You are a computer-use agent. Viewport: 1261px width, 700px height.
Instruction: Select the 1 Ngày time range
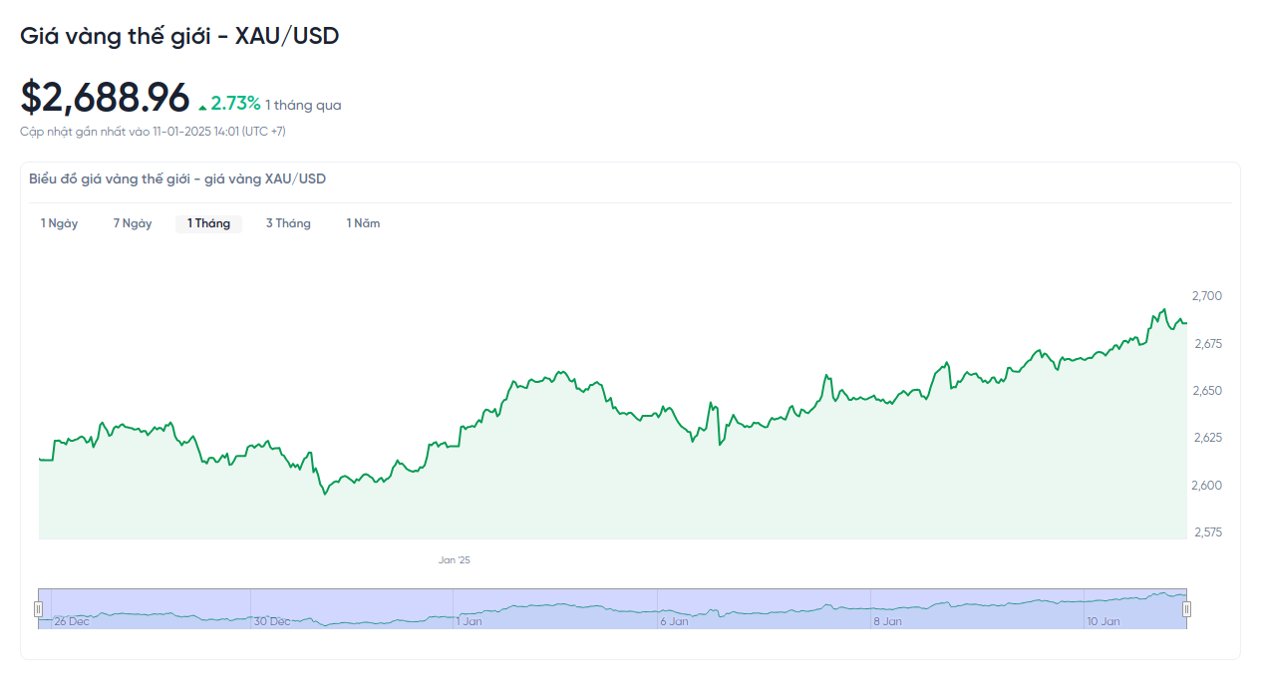[x=59, y=223]
